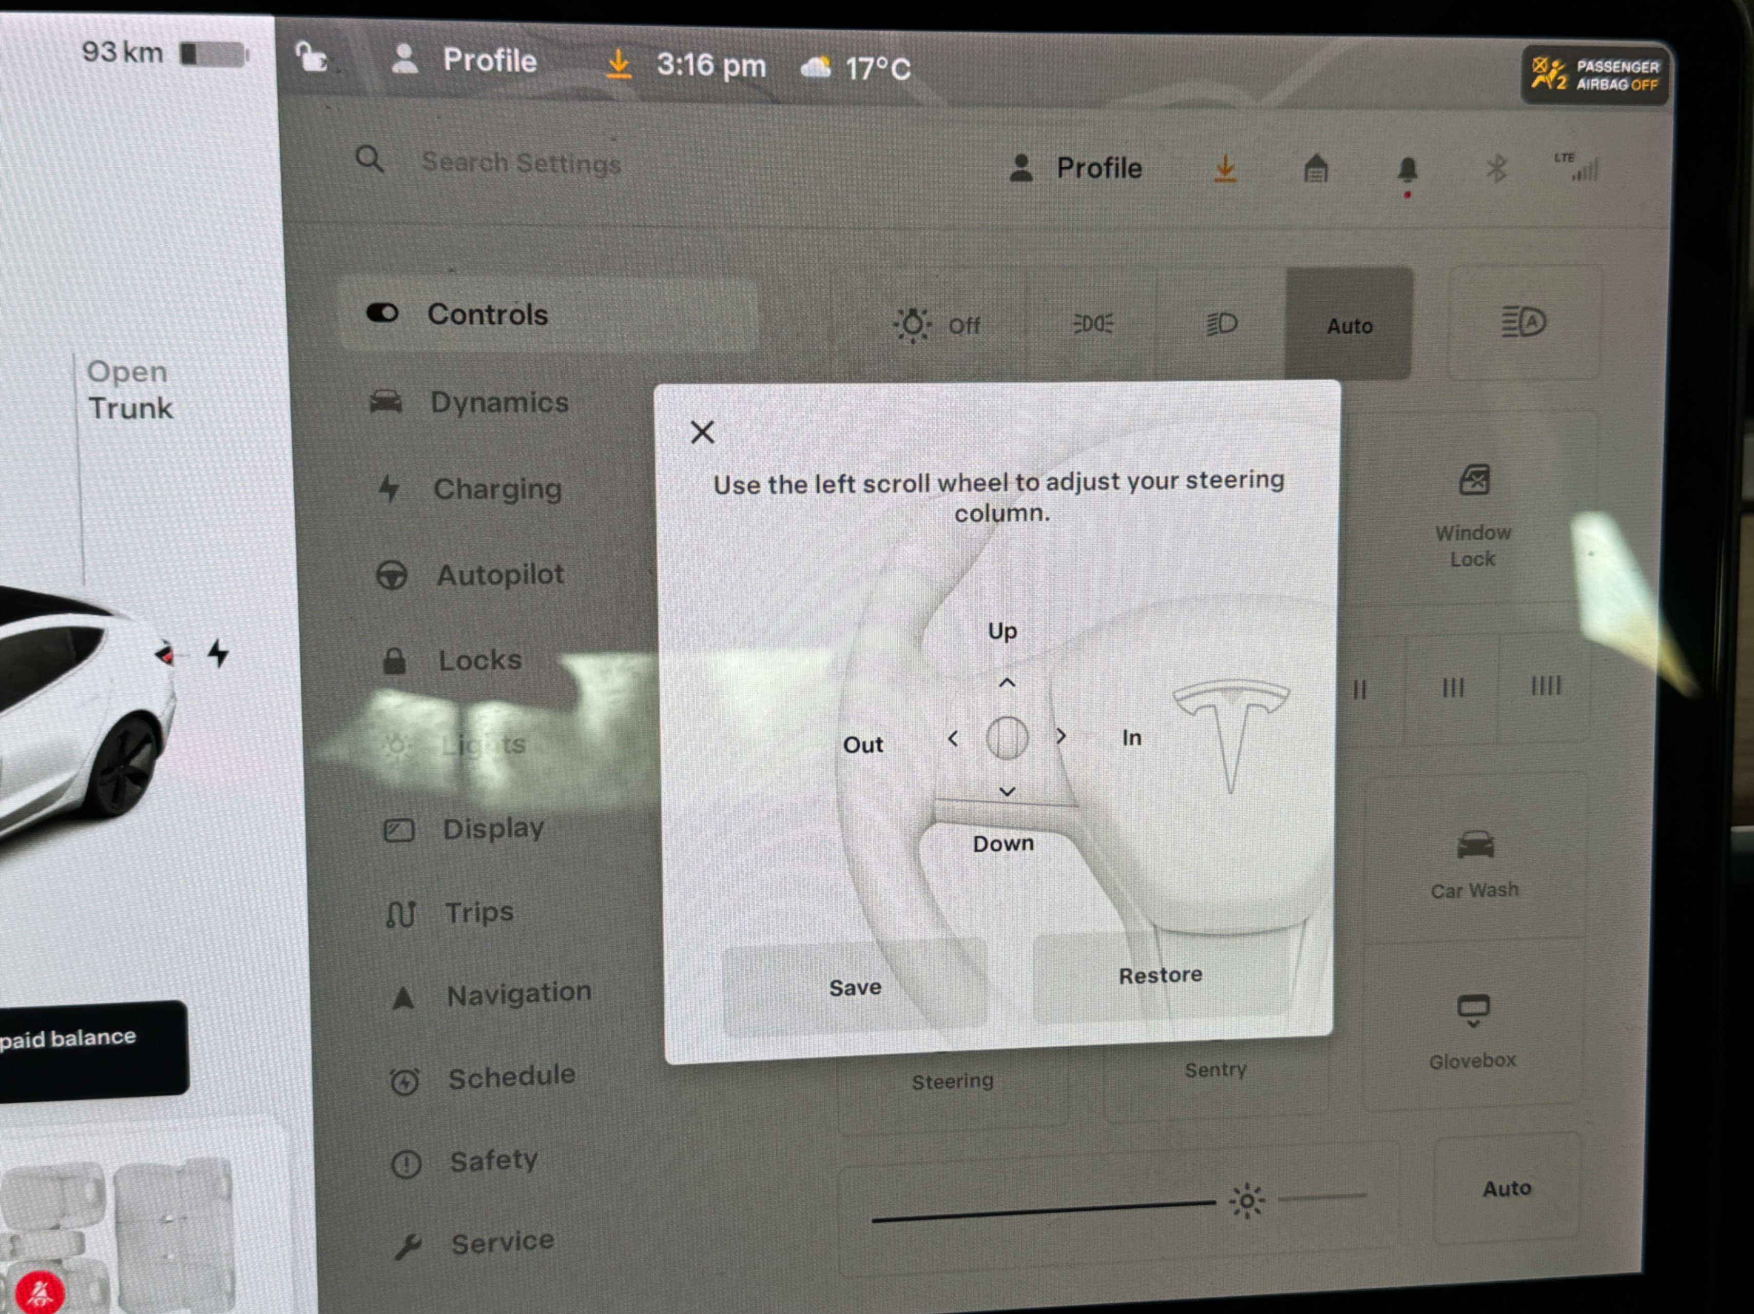Tap the HomeLink garage icon
The width and height of the screenshot is (1754, 1314).
point(1316,168)
